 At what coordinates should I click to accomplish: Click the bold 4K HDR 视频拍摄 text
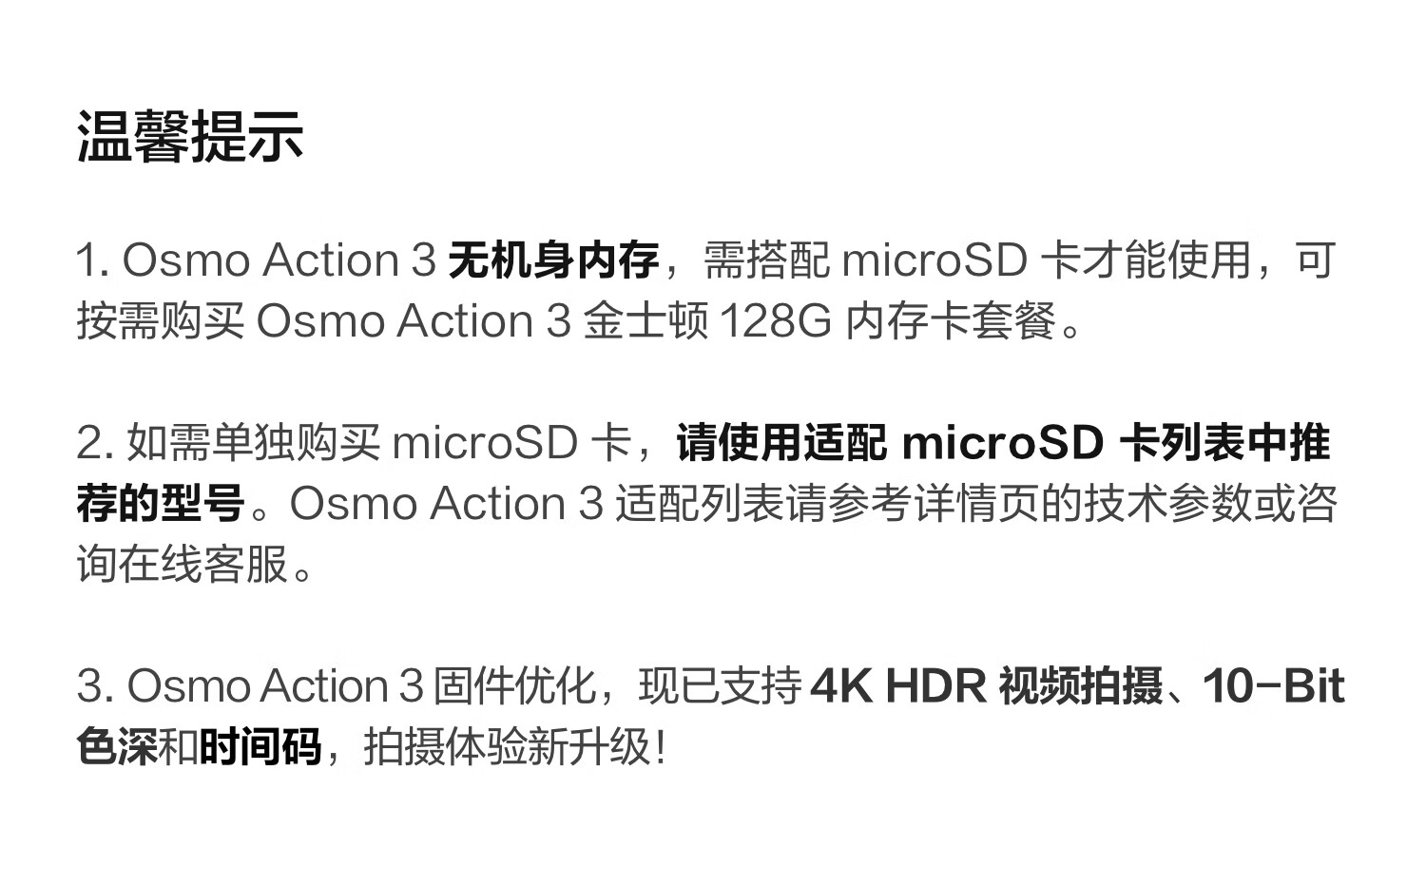(x=986, y=686)
